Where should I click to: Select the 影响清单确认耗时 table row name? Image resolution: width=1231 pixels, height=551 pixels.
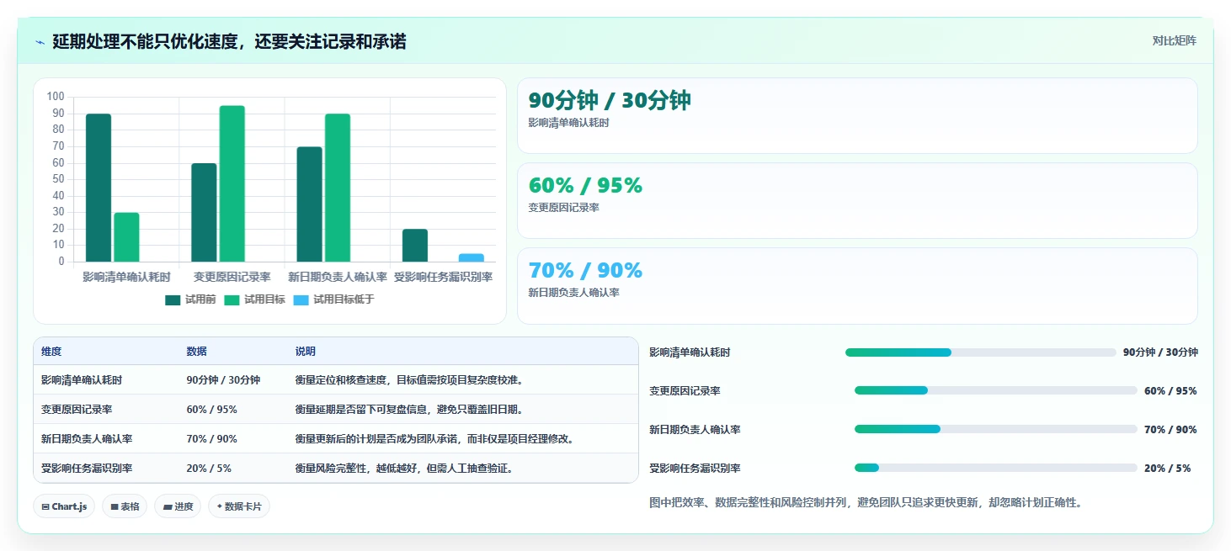coord(82,380)
